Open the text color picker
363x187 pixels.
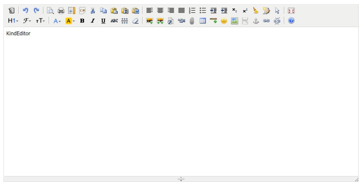pyautogui.click(x=57, y=21)
